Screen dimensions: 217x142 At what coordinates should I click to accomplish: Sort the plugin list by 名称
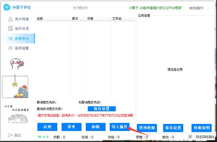53,18
